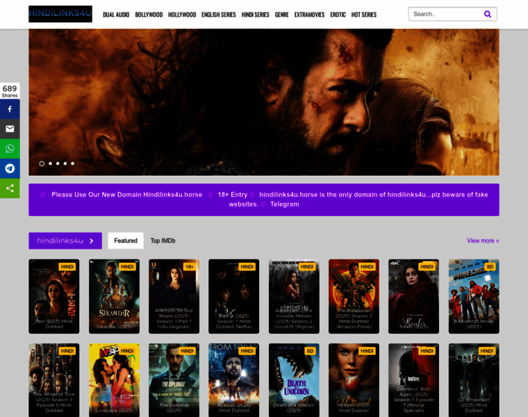Open Daredevil Born Again episode poster
Viewport: 528px width, 417px height.
pyautogui.click(x=413, y=380)
